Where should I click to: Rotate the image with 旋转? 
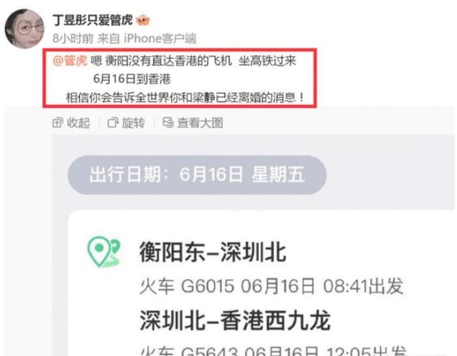[126, 123]
